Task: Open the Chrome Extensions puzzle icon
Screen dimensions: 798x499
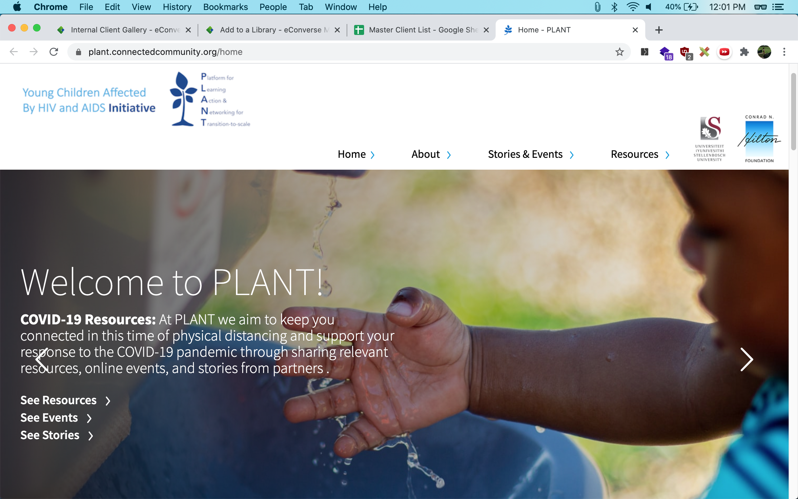Action: pos(744,52)
